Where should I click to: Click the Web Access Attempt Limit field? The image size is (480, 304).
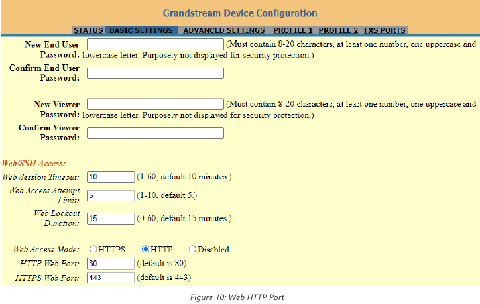tap(111, 196)
